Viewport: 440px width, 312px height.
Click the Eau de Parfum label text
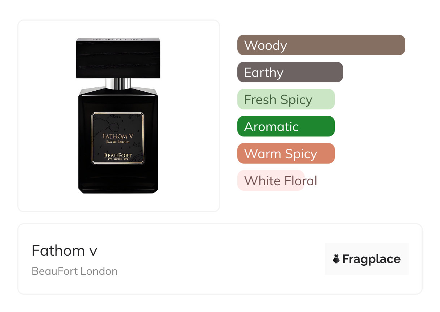(117, 142)
